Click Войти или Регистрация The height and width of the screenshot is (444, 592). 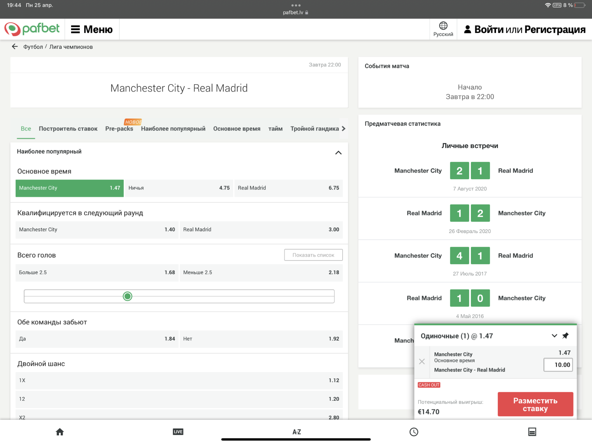(525, 29)
